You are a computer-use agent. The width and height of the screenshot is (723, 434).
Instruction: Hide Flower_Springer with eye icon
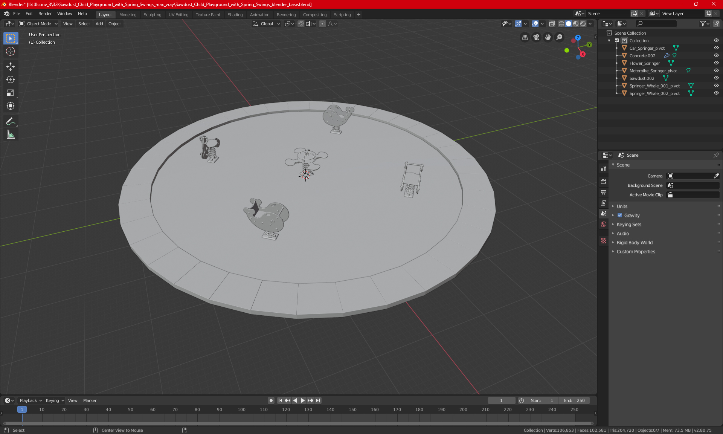coord(716,63)
